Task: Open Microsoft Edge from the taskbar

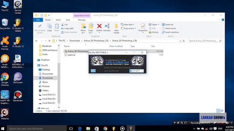Action: 80,128
